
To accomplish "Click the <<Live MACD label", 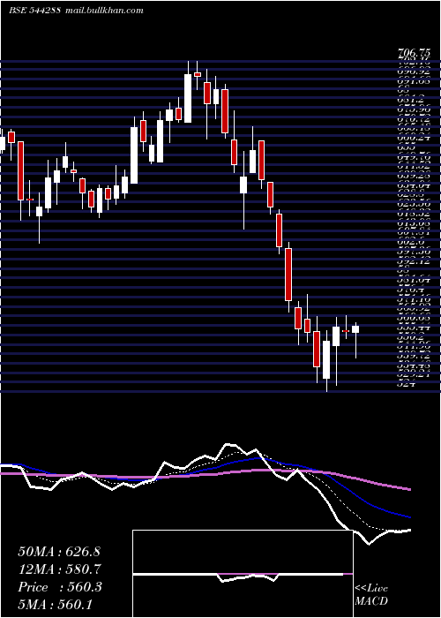I will point(371,595).
